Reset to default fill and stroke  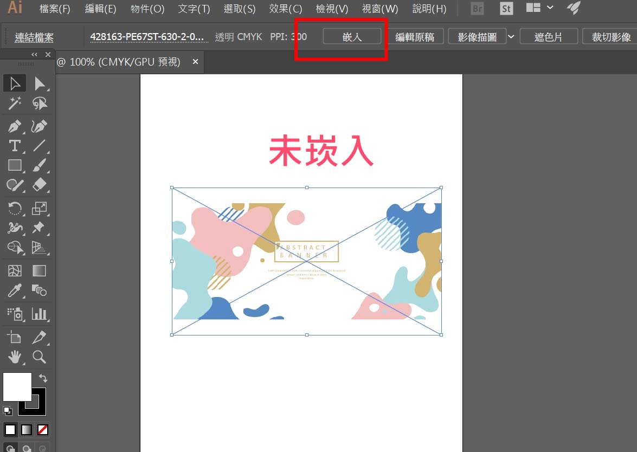[x=8, y=410]
